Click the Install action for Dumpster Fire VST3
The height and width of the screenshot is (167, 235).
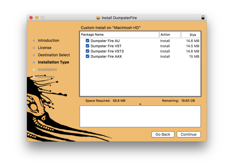(x=165, y=51)
